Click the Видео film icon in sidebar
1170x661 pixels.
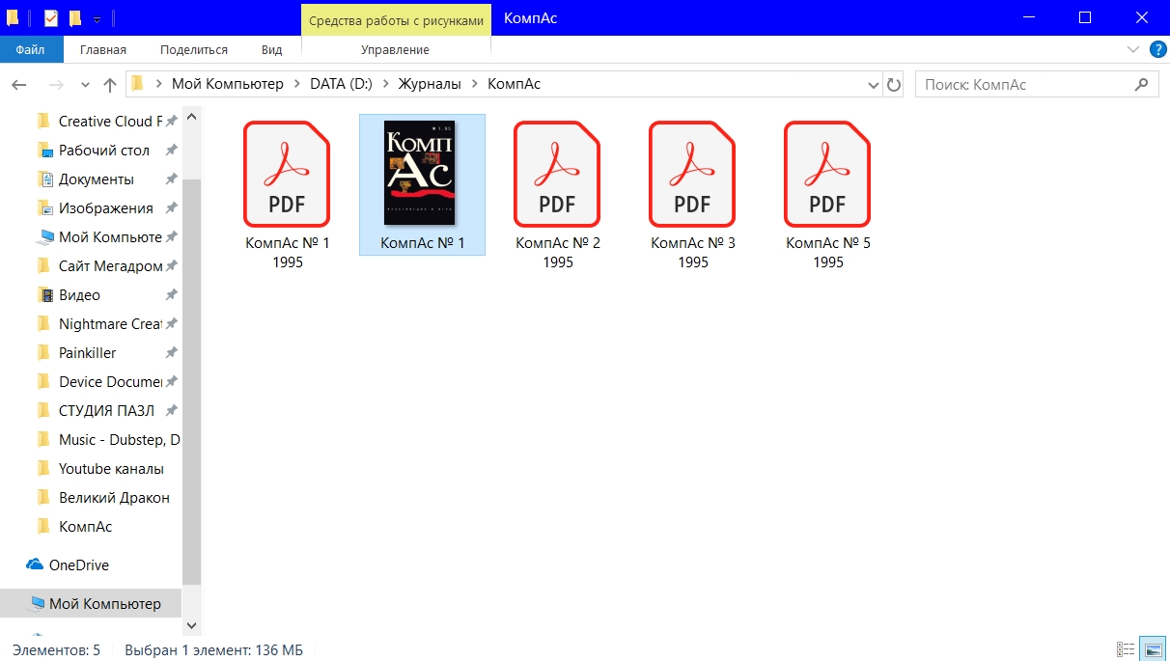coord(44,295)
